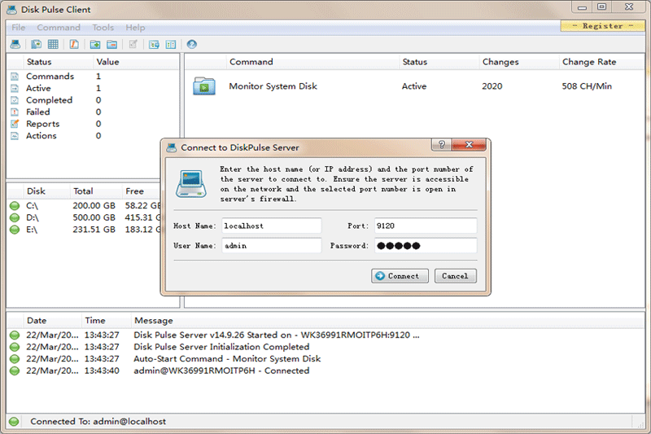Click the green status dot for E:\ disk
Image resolution: width=651 pixels, height=434 pixels.
(15, 230)
